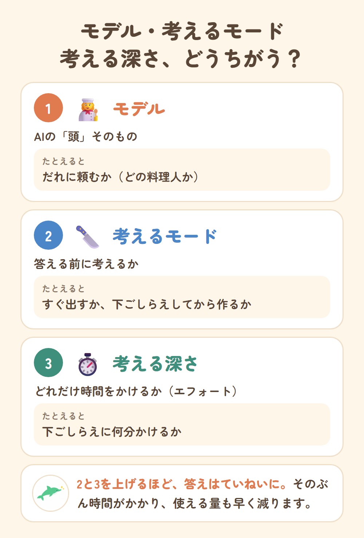
Task: Click the すぐ出すか、下ごしらえ example box
Action: point(182,297)
